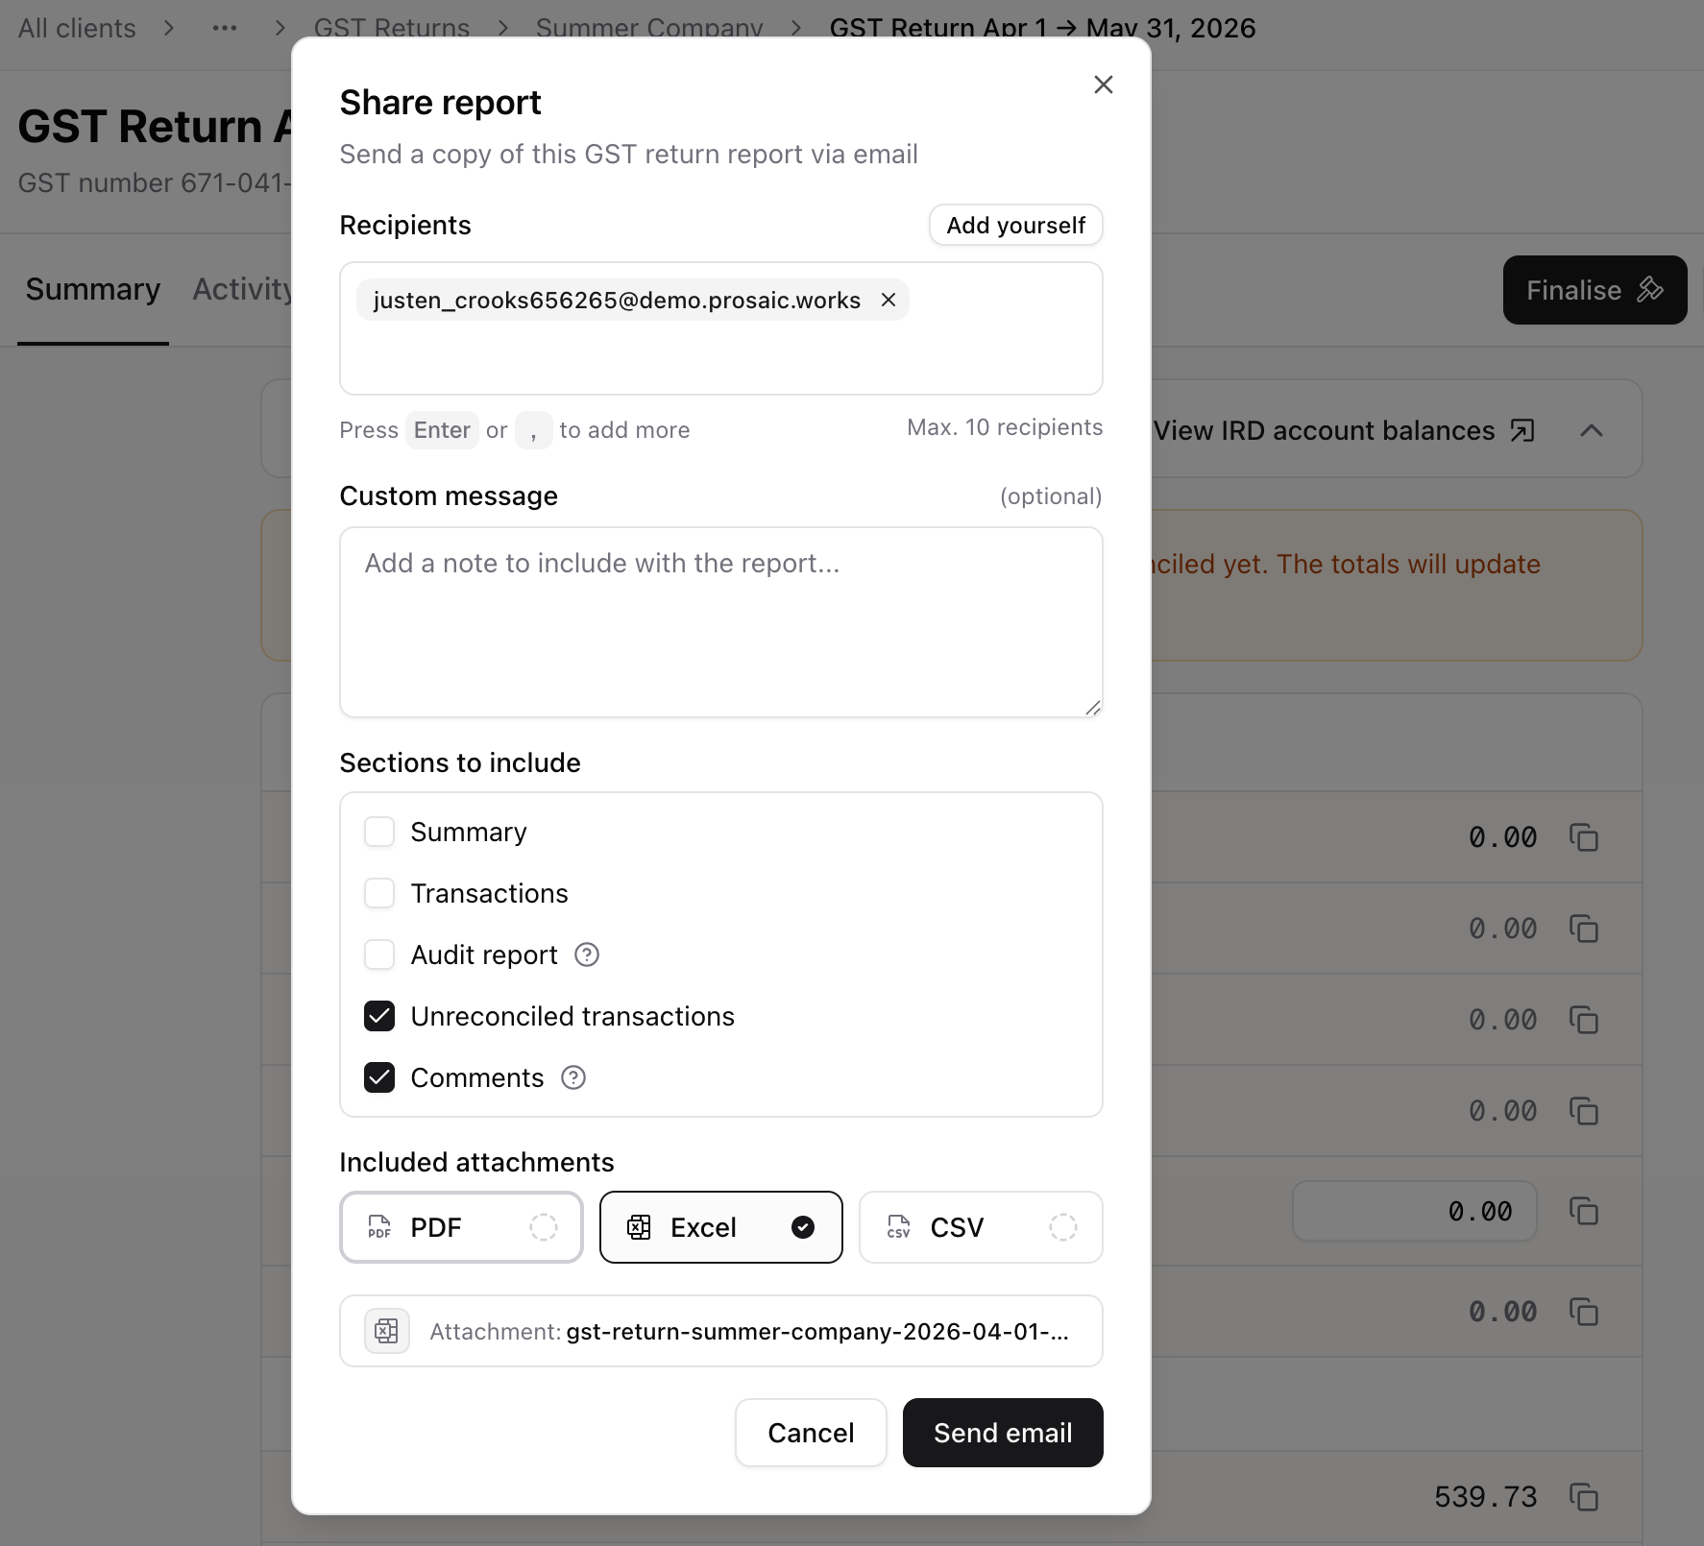
Task: Cancel the share report dialog
Action: point(811,1433)
